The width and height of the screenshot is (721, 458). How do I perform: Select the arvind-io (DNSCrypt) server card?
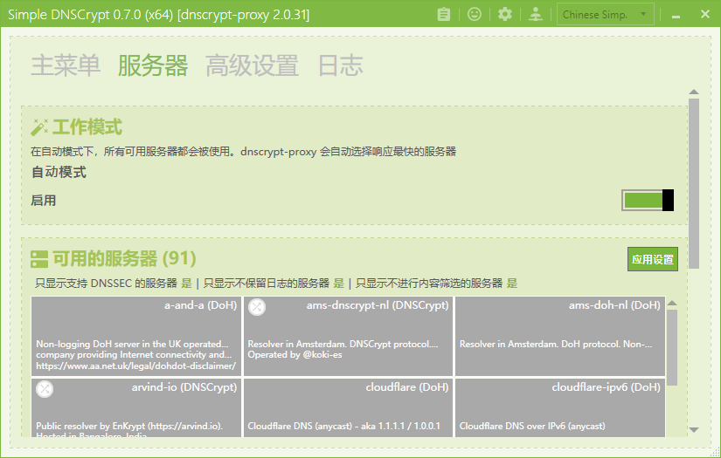[136, 407]
